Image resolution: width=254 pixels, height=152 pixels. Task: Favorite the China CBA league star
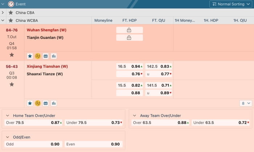11,12
